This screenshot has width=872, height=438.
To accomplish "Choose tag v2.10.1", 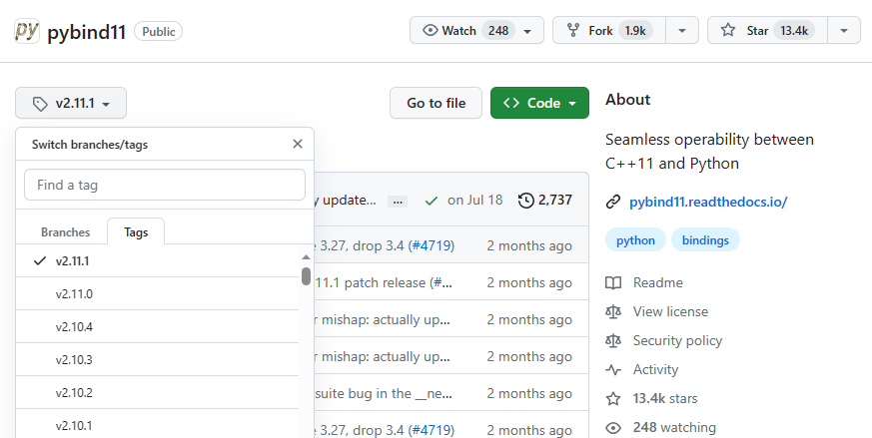I will click(x=158, y=424).
